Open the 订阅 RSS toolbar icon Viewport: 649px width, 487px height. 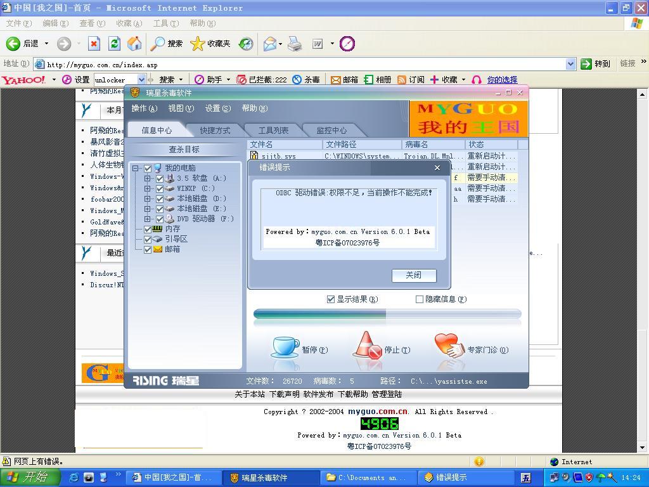tap(401, 79)
